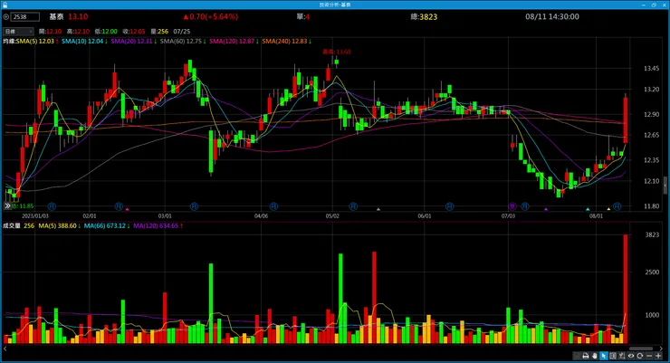Click the chart layout split icon
Screen dimensions: 670x363
click(x=613, y=356)
